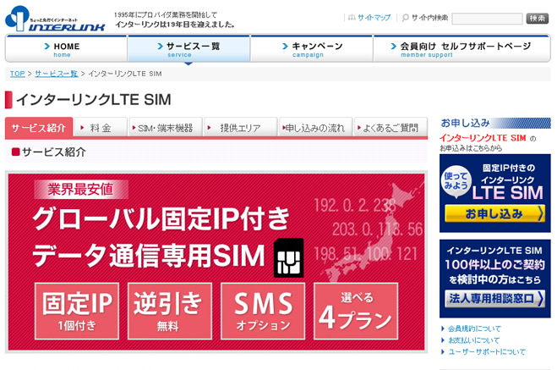Click the サービス一覧 breadcrumb link
The image size is (557, 370).
tap(56, 74)
